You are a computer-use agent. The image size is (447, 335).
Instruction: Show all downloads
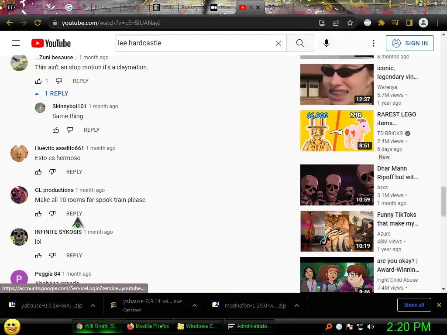point(414,305)
